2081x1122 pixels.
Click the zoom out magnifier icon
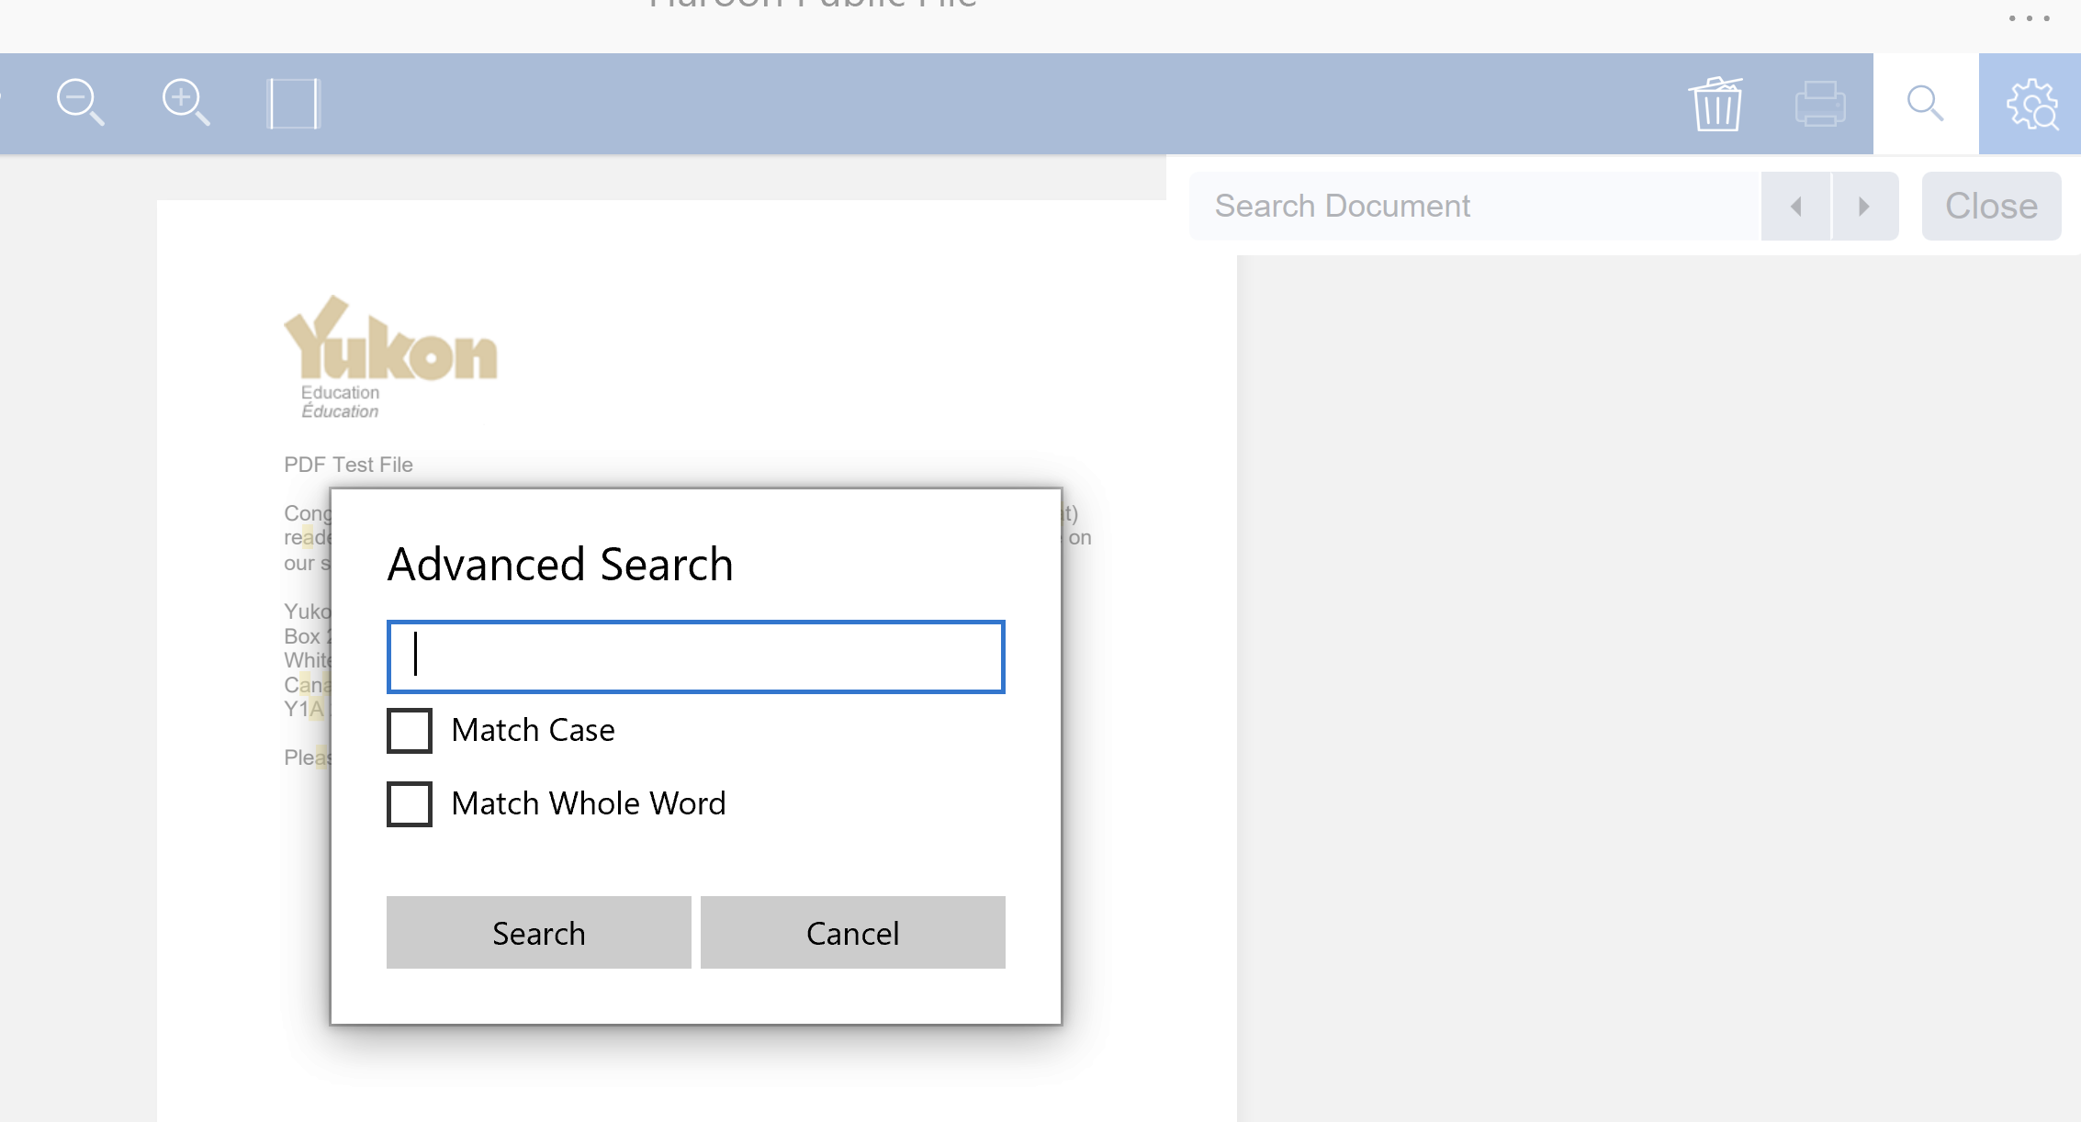[80, 102]
